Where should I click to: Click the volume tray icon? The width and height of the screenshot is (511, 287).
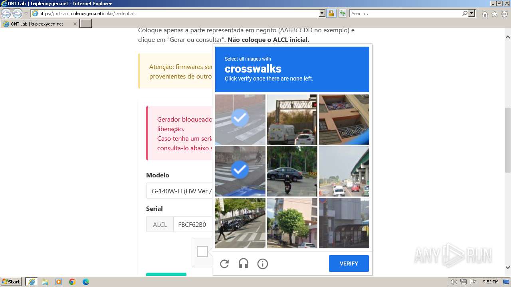454,282
